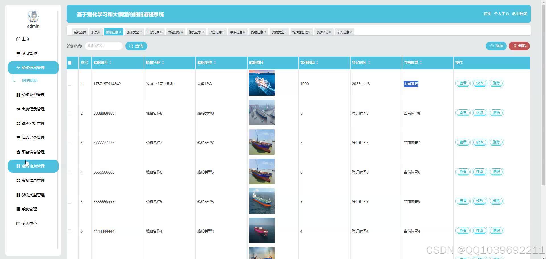The image size is (546, 259).
Task: Close the 船员 tab with its × icon
Action: [99, 32]
